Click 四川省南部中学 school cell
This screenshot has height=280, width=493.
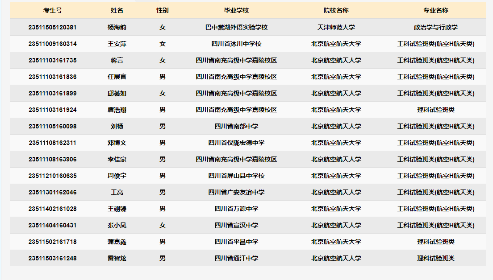tap(236, 126)
